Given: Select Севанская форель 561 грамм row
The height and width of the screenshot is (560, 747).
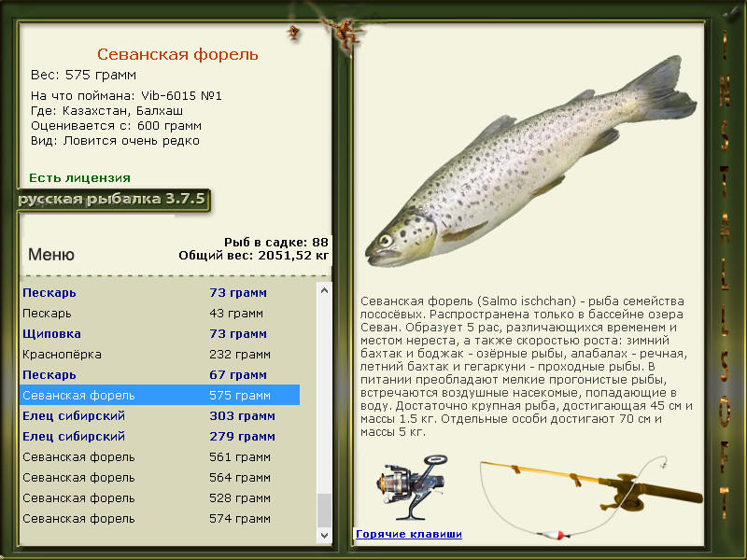Looking at the screenshot, I should pos(160,456).
